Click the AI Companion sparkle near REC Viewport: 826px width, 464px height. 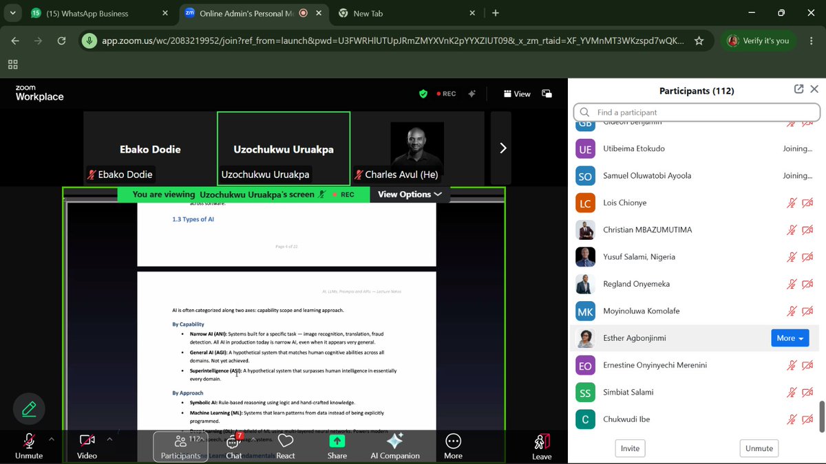472,93
